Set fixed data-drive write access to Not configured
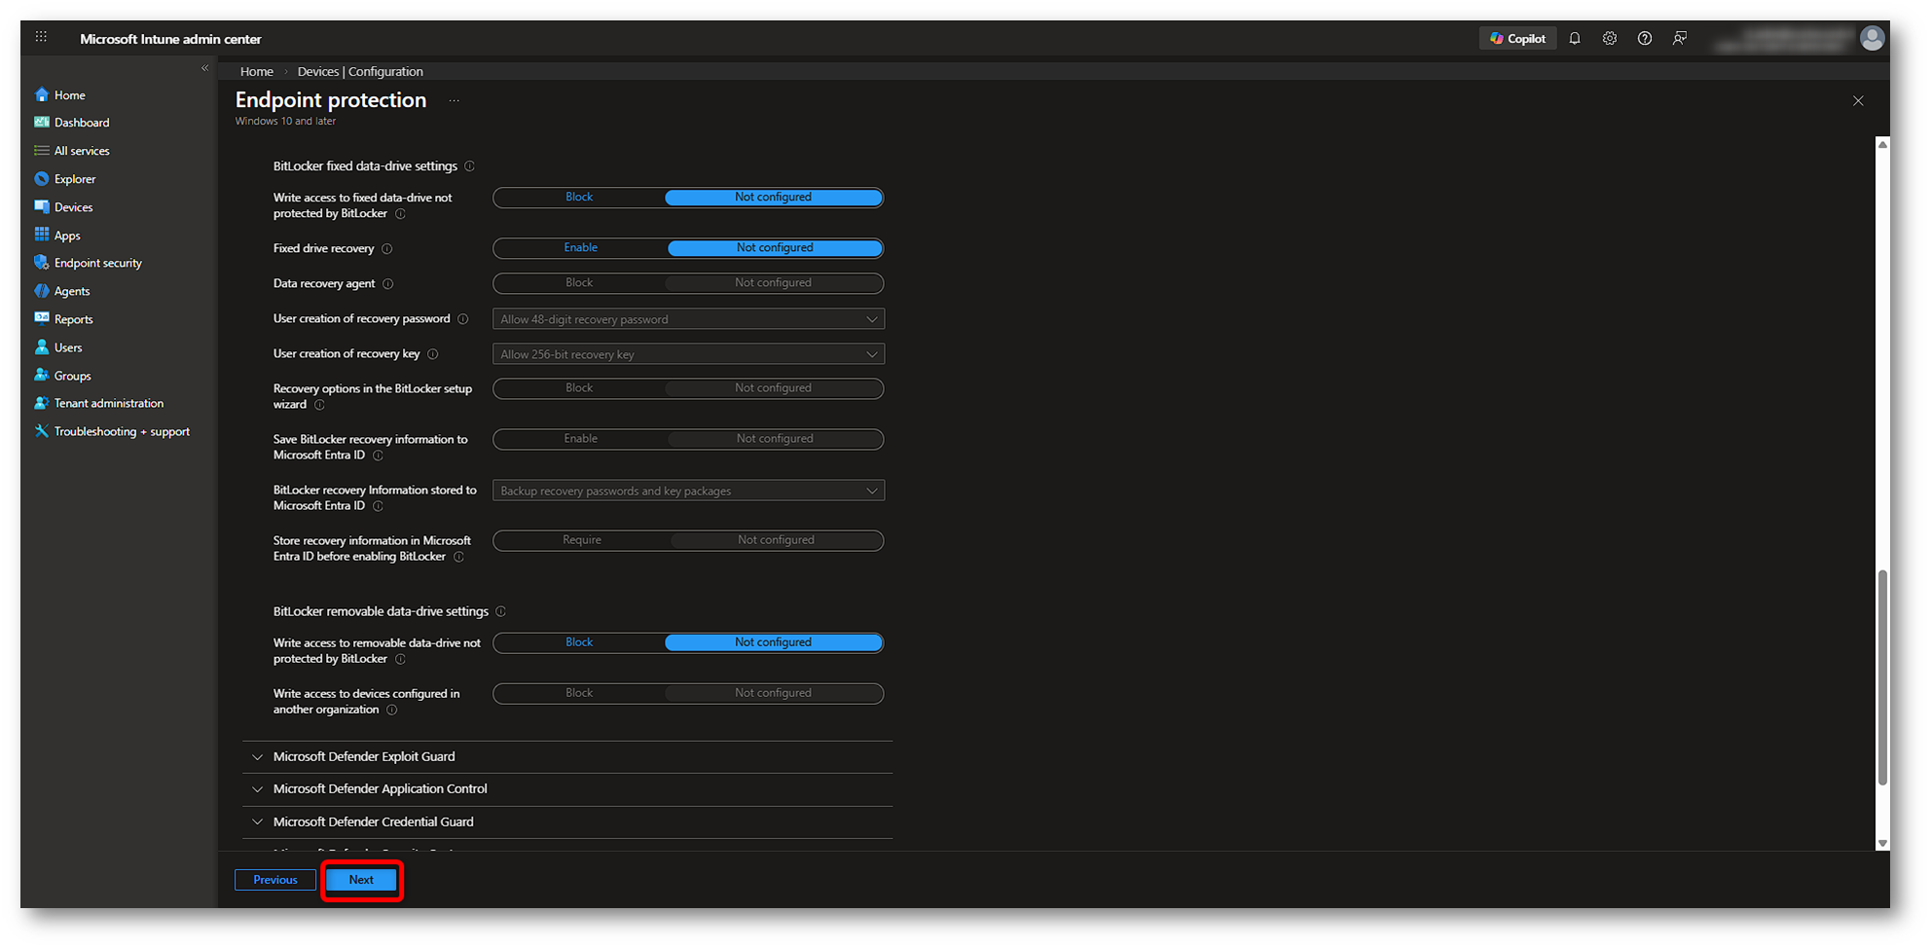 pyautogui.click(x=774, y=198)
